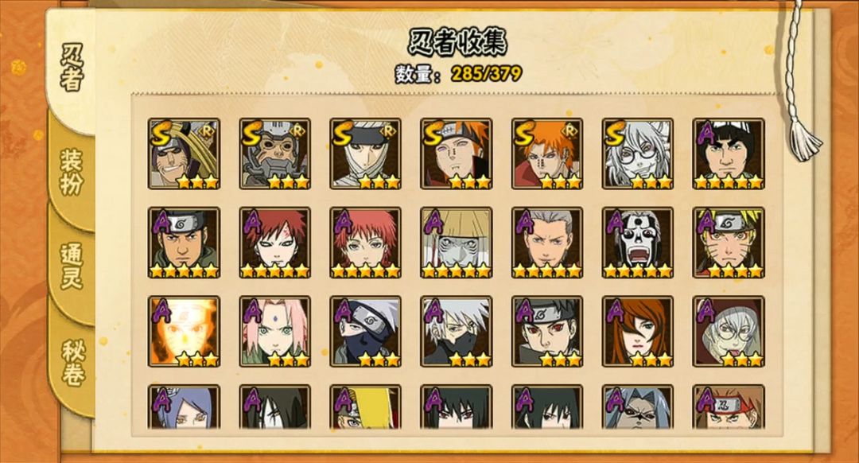This screenshot has width=859, height=463.
Task: Select the yellow-haired Deidara card in bottom row
Action: (365, 407)
